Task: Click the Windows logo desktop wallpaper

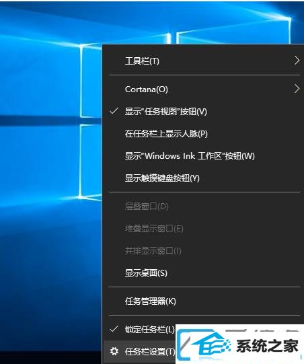Action: 51,163
